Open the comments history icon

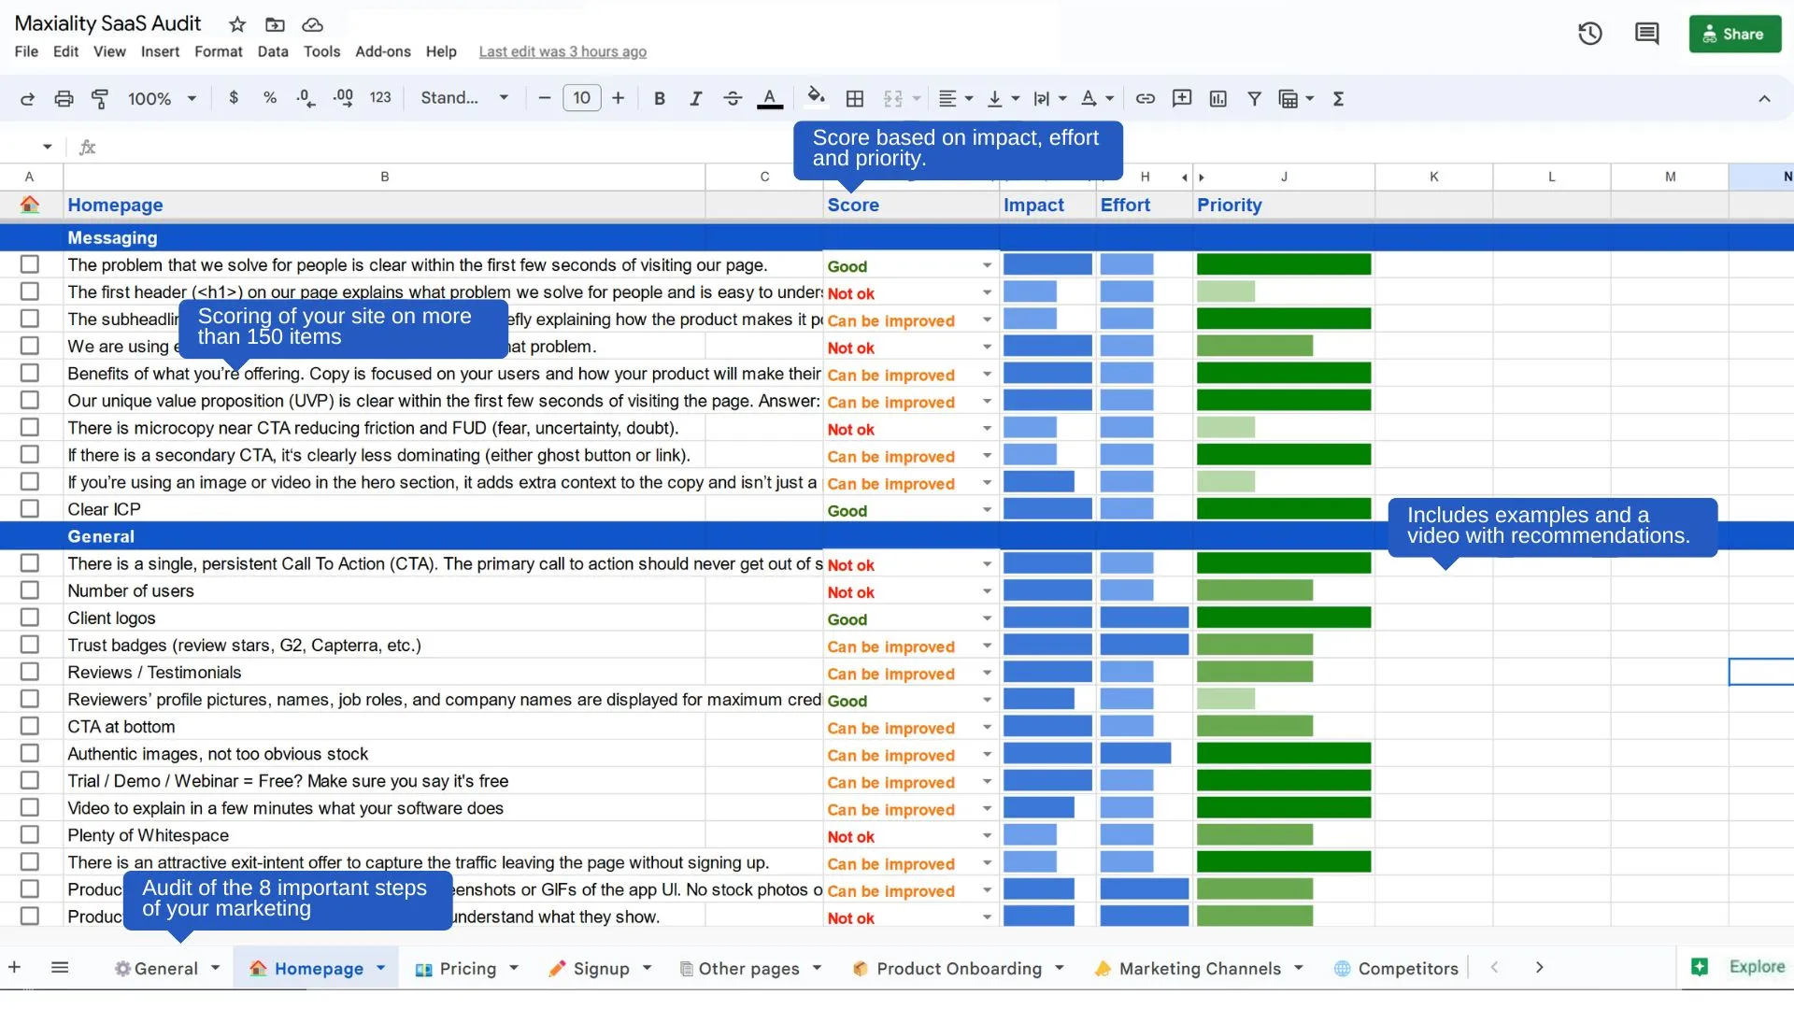pos(1646,34)
